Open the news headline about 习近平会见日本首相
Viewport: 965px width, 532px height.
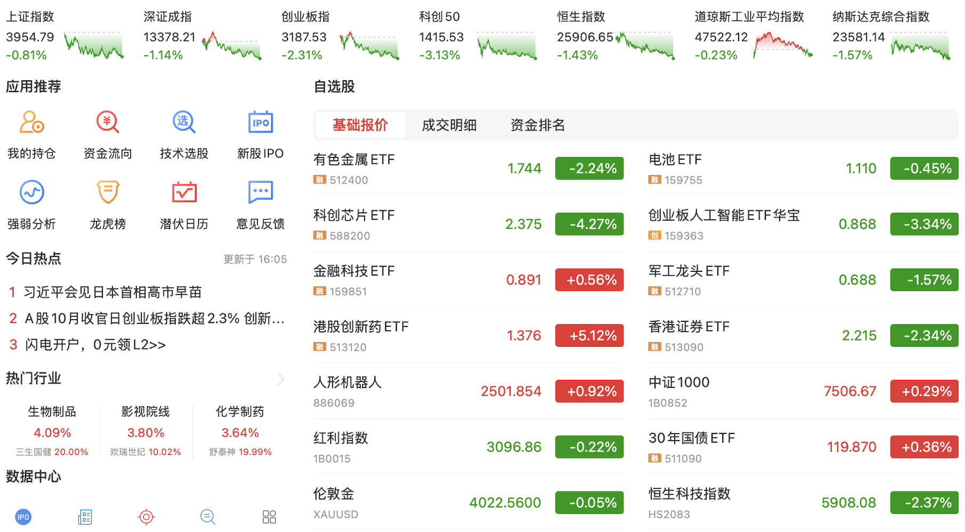click(113, 292)
